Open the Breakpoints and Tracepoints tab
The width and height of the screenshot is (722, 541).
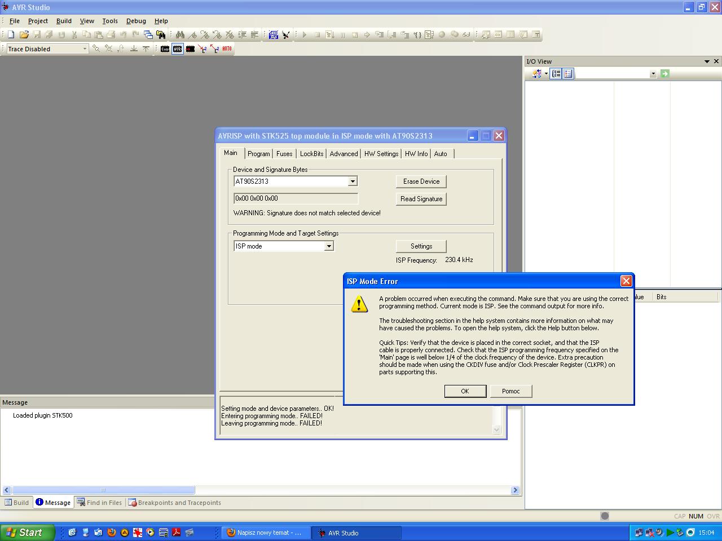point(174,503)
